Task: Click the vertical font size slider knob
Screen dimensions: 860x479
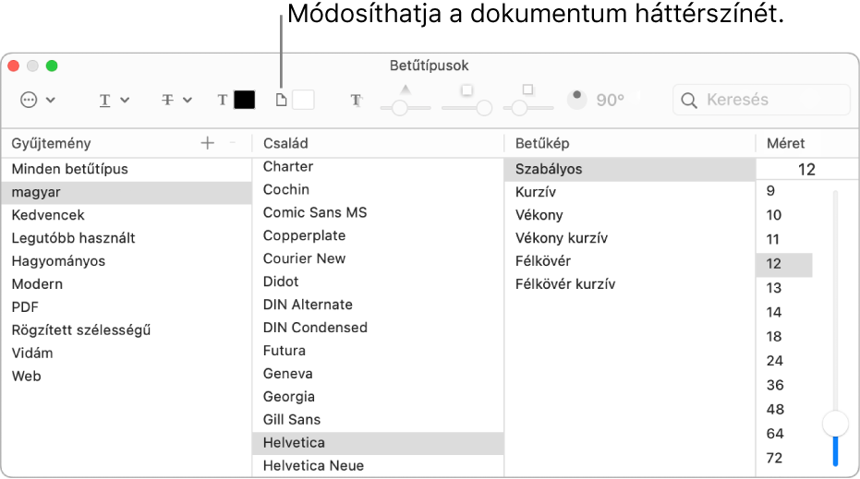Action: (835, 424)
